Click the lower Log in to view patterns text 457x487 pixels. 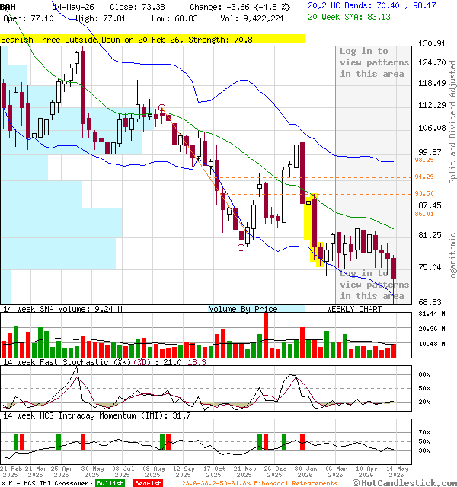(x=374, y=285)
